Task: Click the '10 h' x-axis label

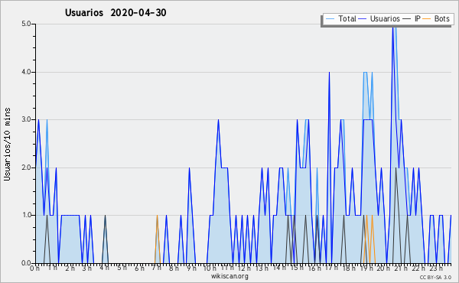Action: click(x=210, y=268)
